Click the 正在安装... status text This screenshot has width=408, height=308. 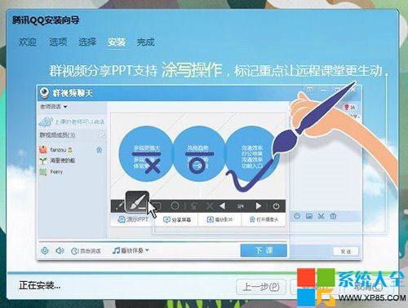tap(40, 285)
